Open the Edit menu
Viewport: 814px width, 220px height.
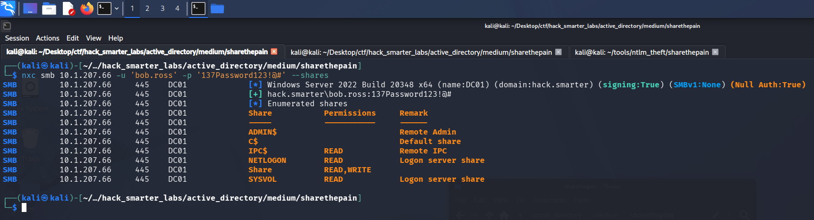(x=73, y=38)
